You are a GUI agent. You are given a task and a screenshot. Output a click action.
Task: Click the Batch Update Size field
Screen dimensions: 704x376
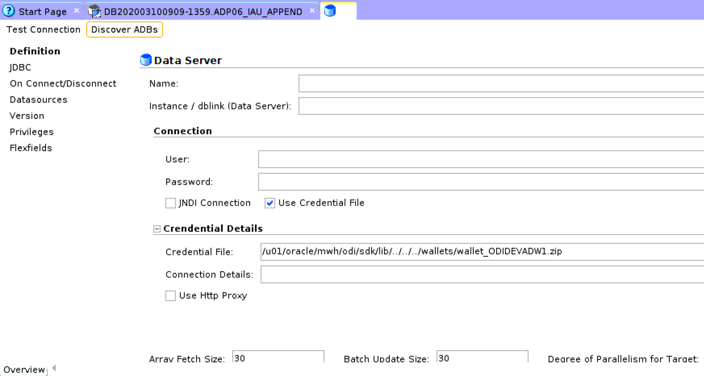coord(483,357)
